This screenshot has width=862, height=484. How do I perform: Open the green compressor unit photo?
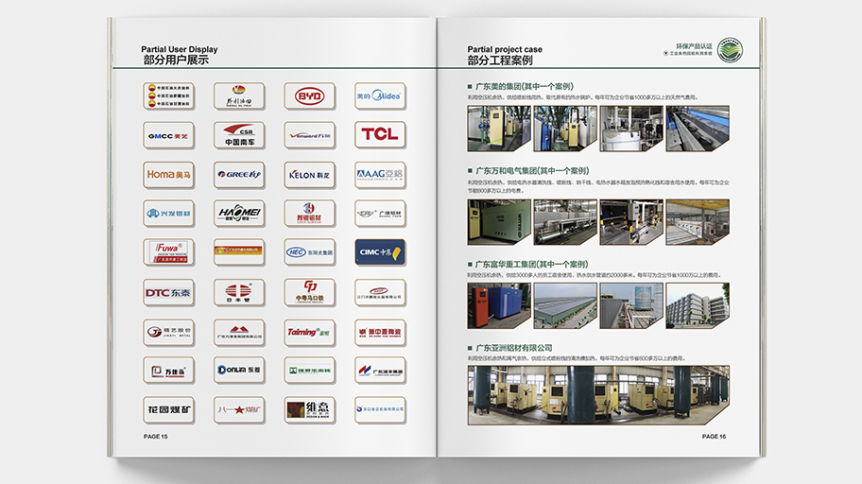coord(499,222)
